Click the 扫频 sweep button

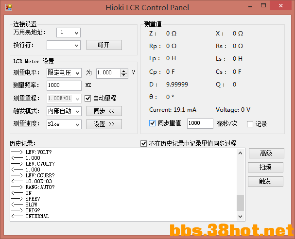tap(265, 167)
